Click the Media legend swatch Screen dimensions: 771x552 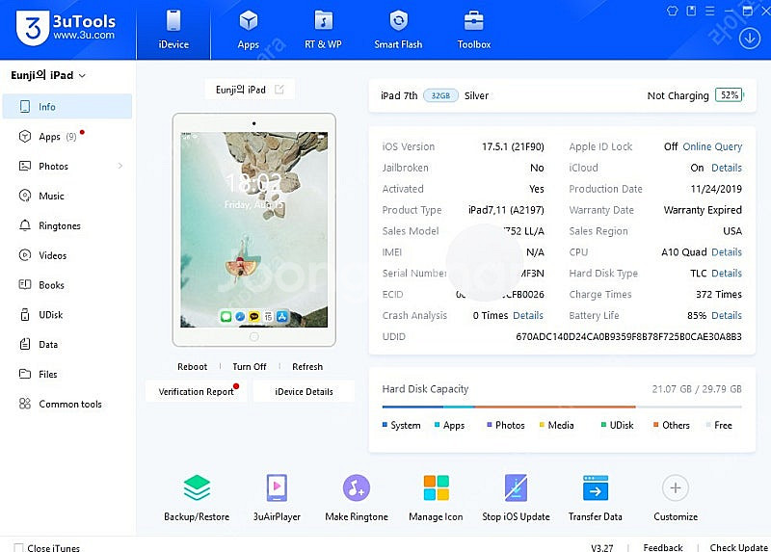[542, 425]
